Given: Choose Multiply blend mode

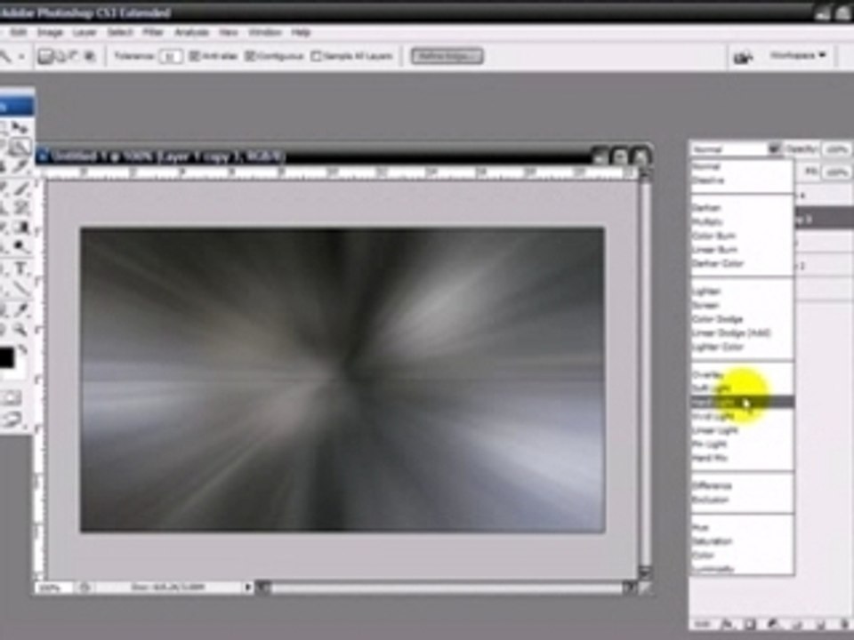Looking at the screenshot, I should [742, 221].
